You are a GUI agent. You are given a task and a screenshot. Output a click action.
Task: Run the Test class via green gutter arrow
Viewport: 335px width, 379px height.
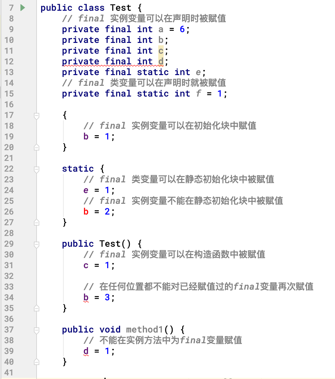[x=23, y=8]
